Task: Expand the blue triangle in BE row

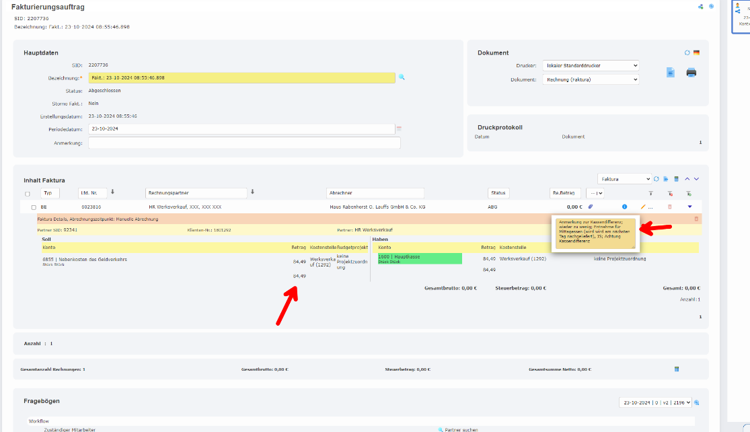Action: click(689, 207)
